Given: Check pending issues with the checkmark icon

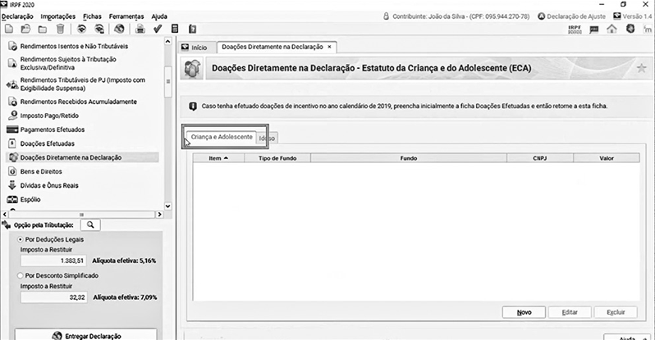Looking at the screenshot, I should click(158, 29).
